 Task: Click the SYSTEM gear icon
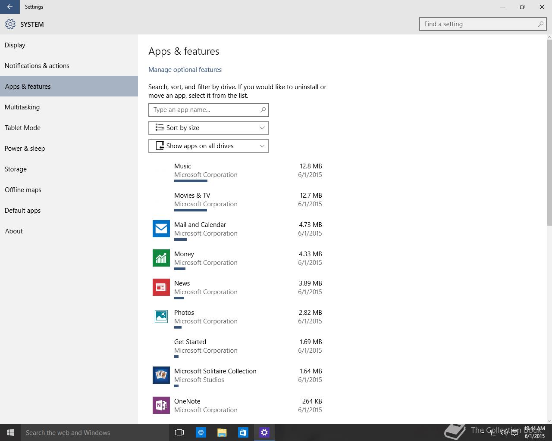(x=10, y=24)
